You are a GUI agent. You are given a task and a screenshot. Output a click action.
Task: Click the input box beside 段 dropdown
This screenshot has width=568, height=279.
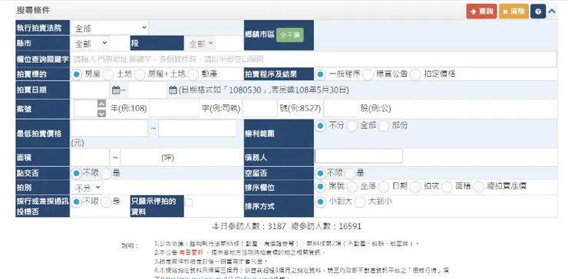point(230,44)
